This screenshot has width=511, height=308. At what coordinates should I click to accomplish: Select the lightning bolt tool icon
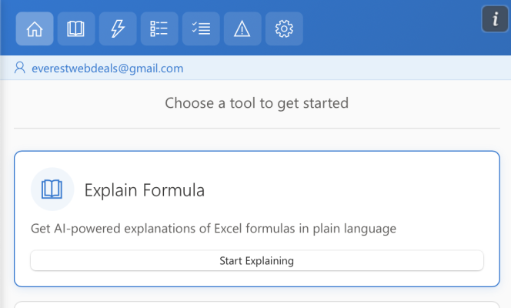[x=118, y=29]
